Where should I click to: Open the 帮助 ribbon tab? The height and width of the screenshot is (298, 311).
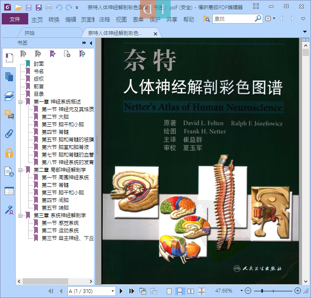(189, 20)
